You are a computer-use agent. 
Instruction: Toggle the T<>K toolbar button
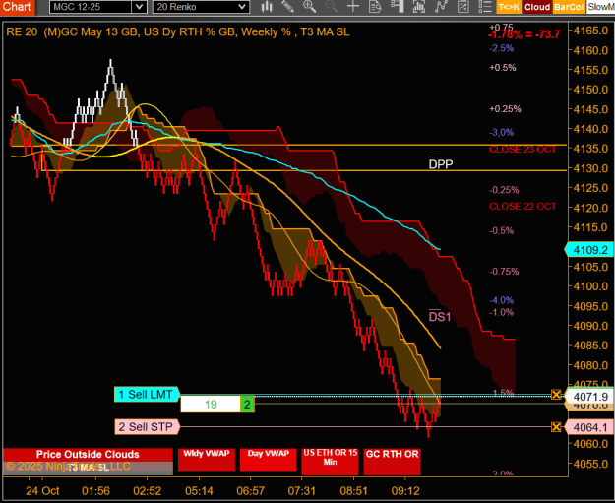point(509,7)
